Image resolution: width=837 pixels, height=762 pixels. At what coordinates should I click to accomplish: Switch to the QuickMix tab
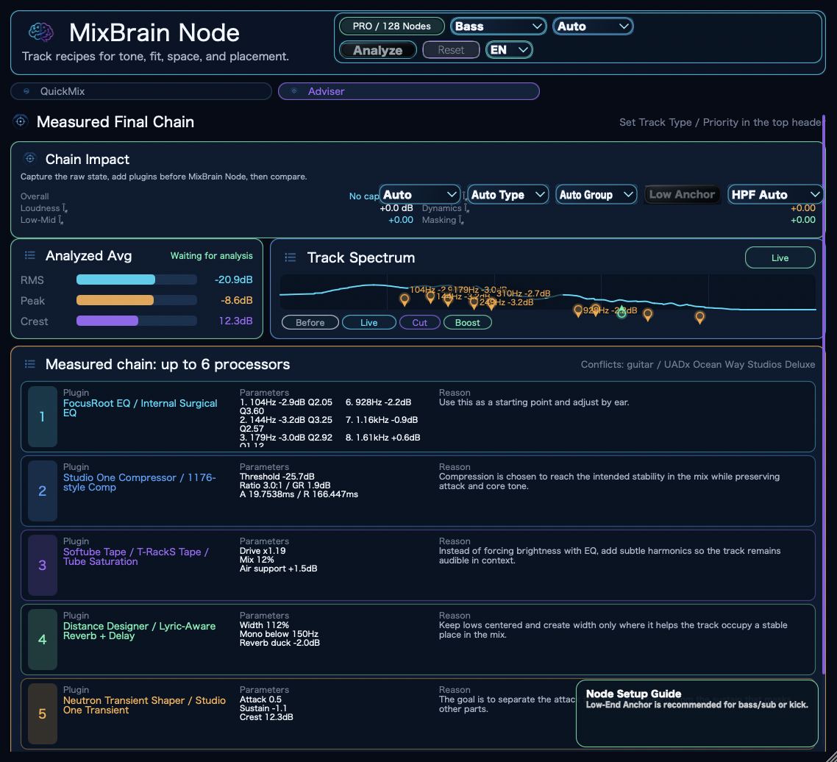click(141, 91)
